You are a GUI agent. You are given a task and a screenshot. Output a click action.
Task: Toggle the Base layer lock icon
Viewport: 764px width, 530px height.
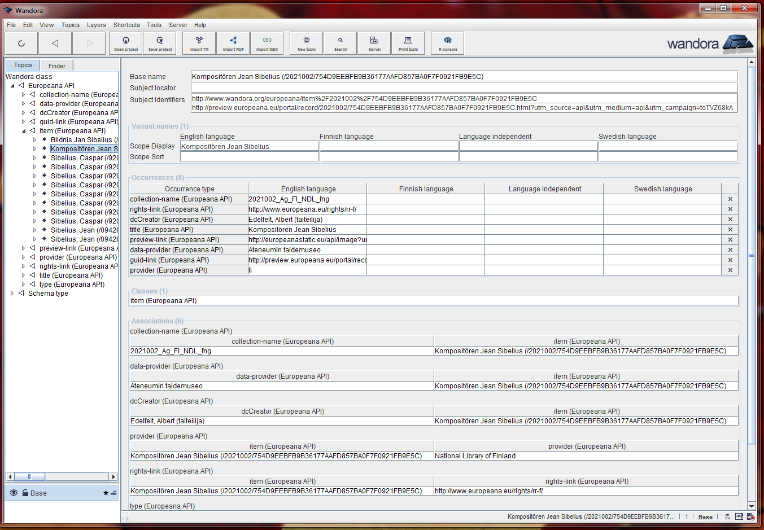(x=25, y=493)
